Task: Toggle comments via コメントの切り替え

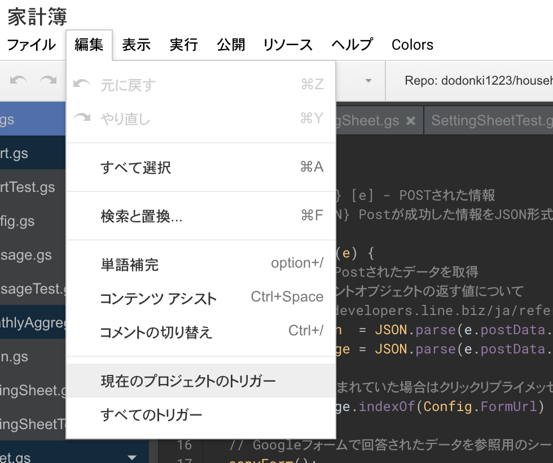Action: tap(156, 333)
